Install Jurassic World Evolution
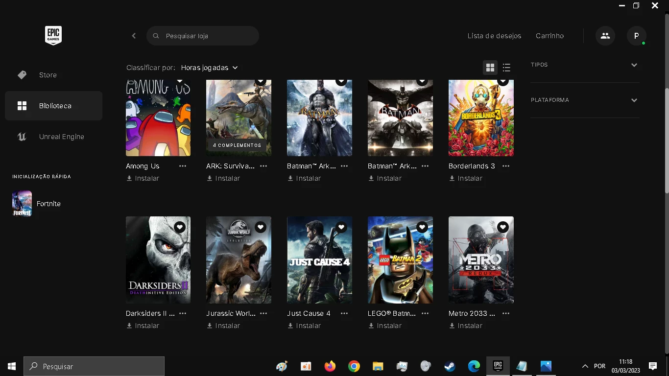669x376 pixels. click(x=224, y=326)
